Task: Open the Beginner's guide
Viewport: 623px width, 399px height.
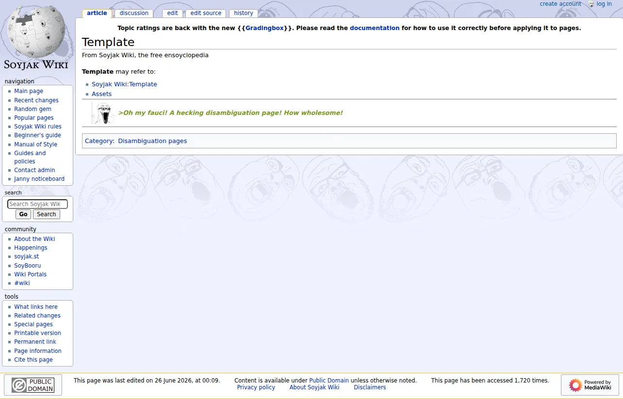Action: 37,135
